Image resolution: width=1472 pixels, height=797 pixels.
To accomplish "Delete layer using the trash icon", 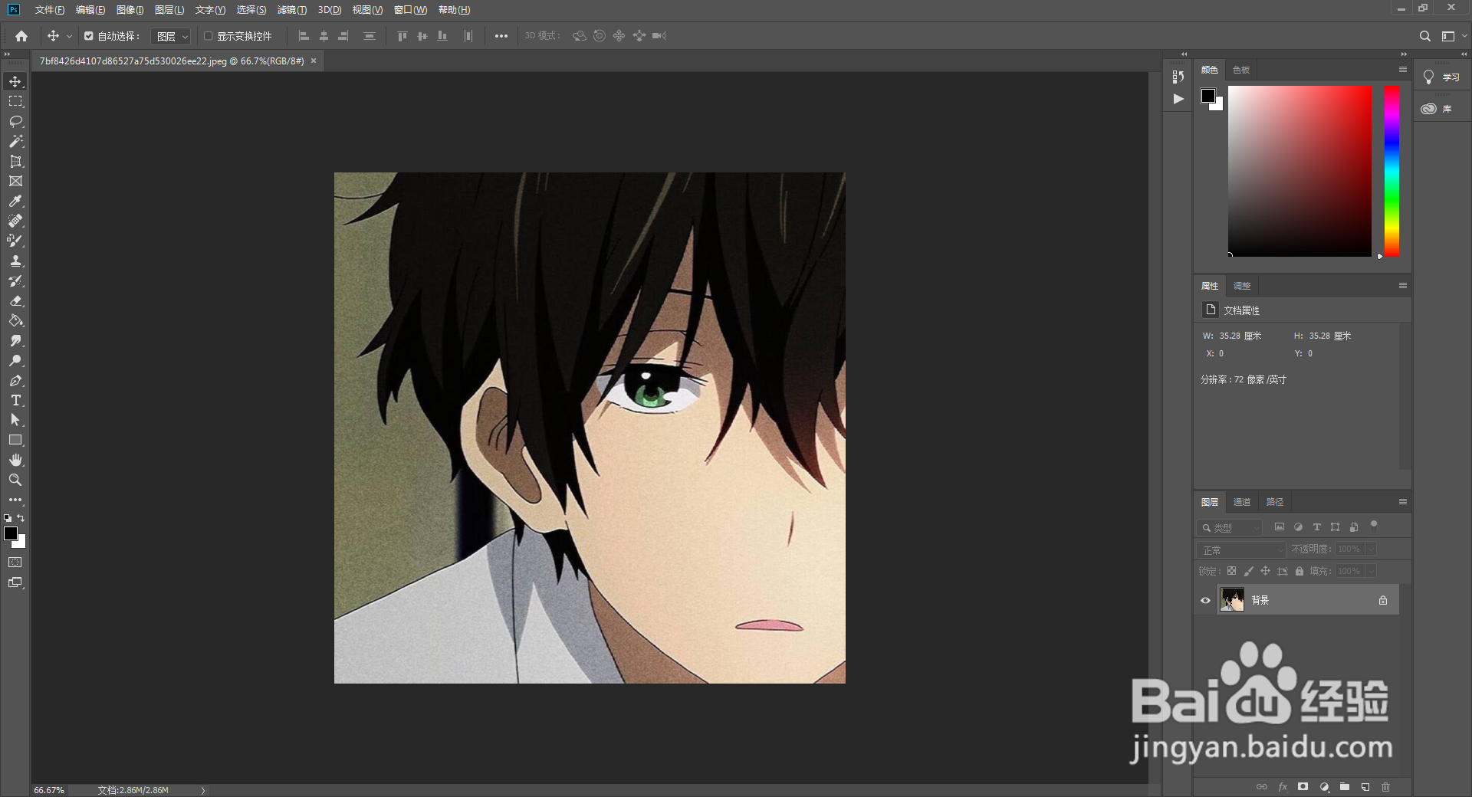I will 1385,787.
